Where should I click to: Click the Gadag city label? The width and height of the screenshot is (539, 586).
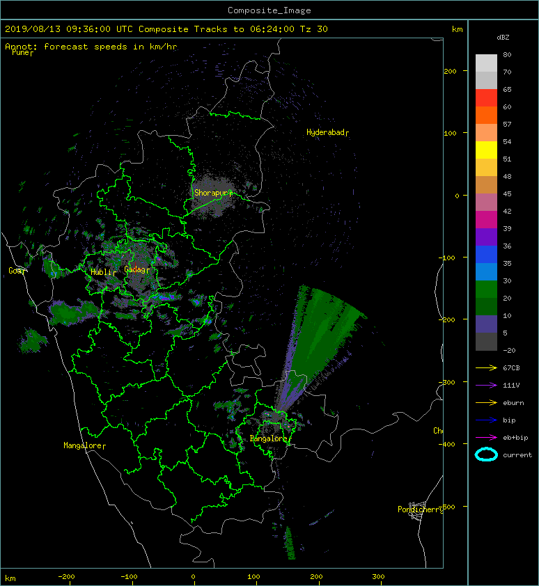(x=135, y=269)
